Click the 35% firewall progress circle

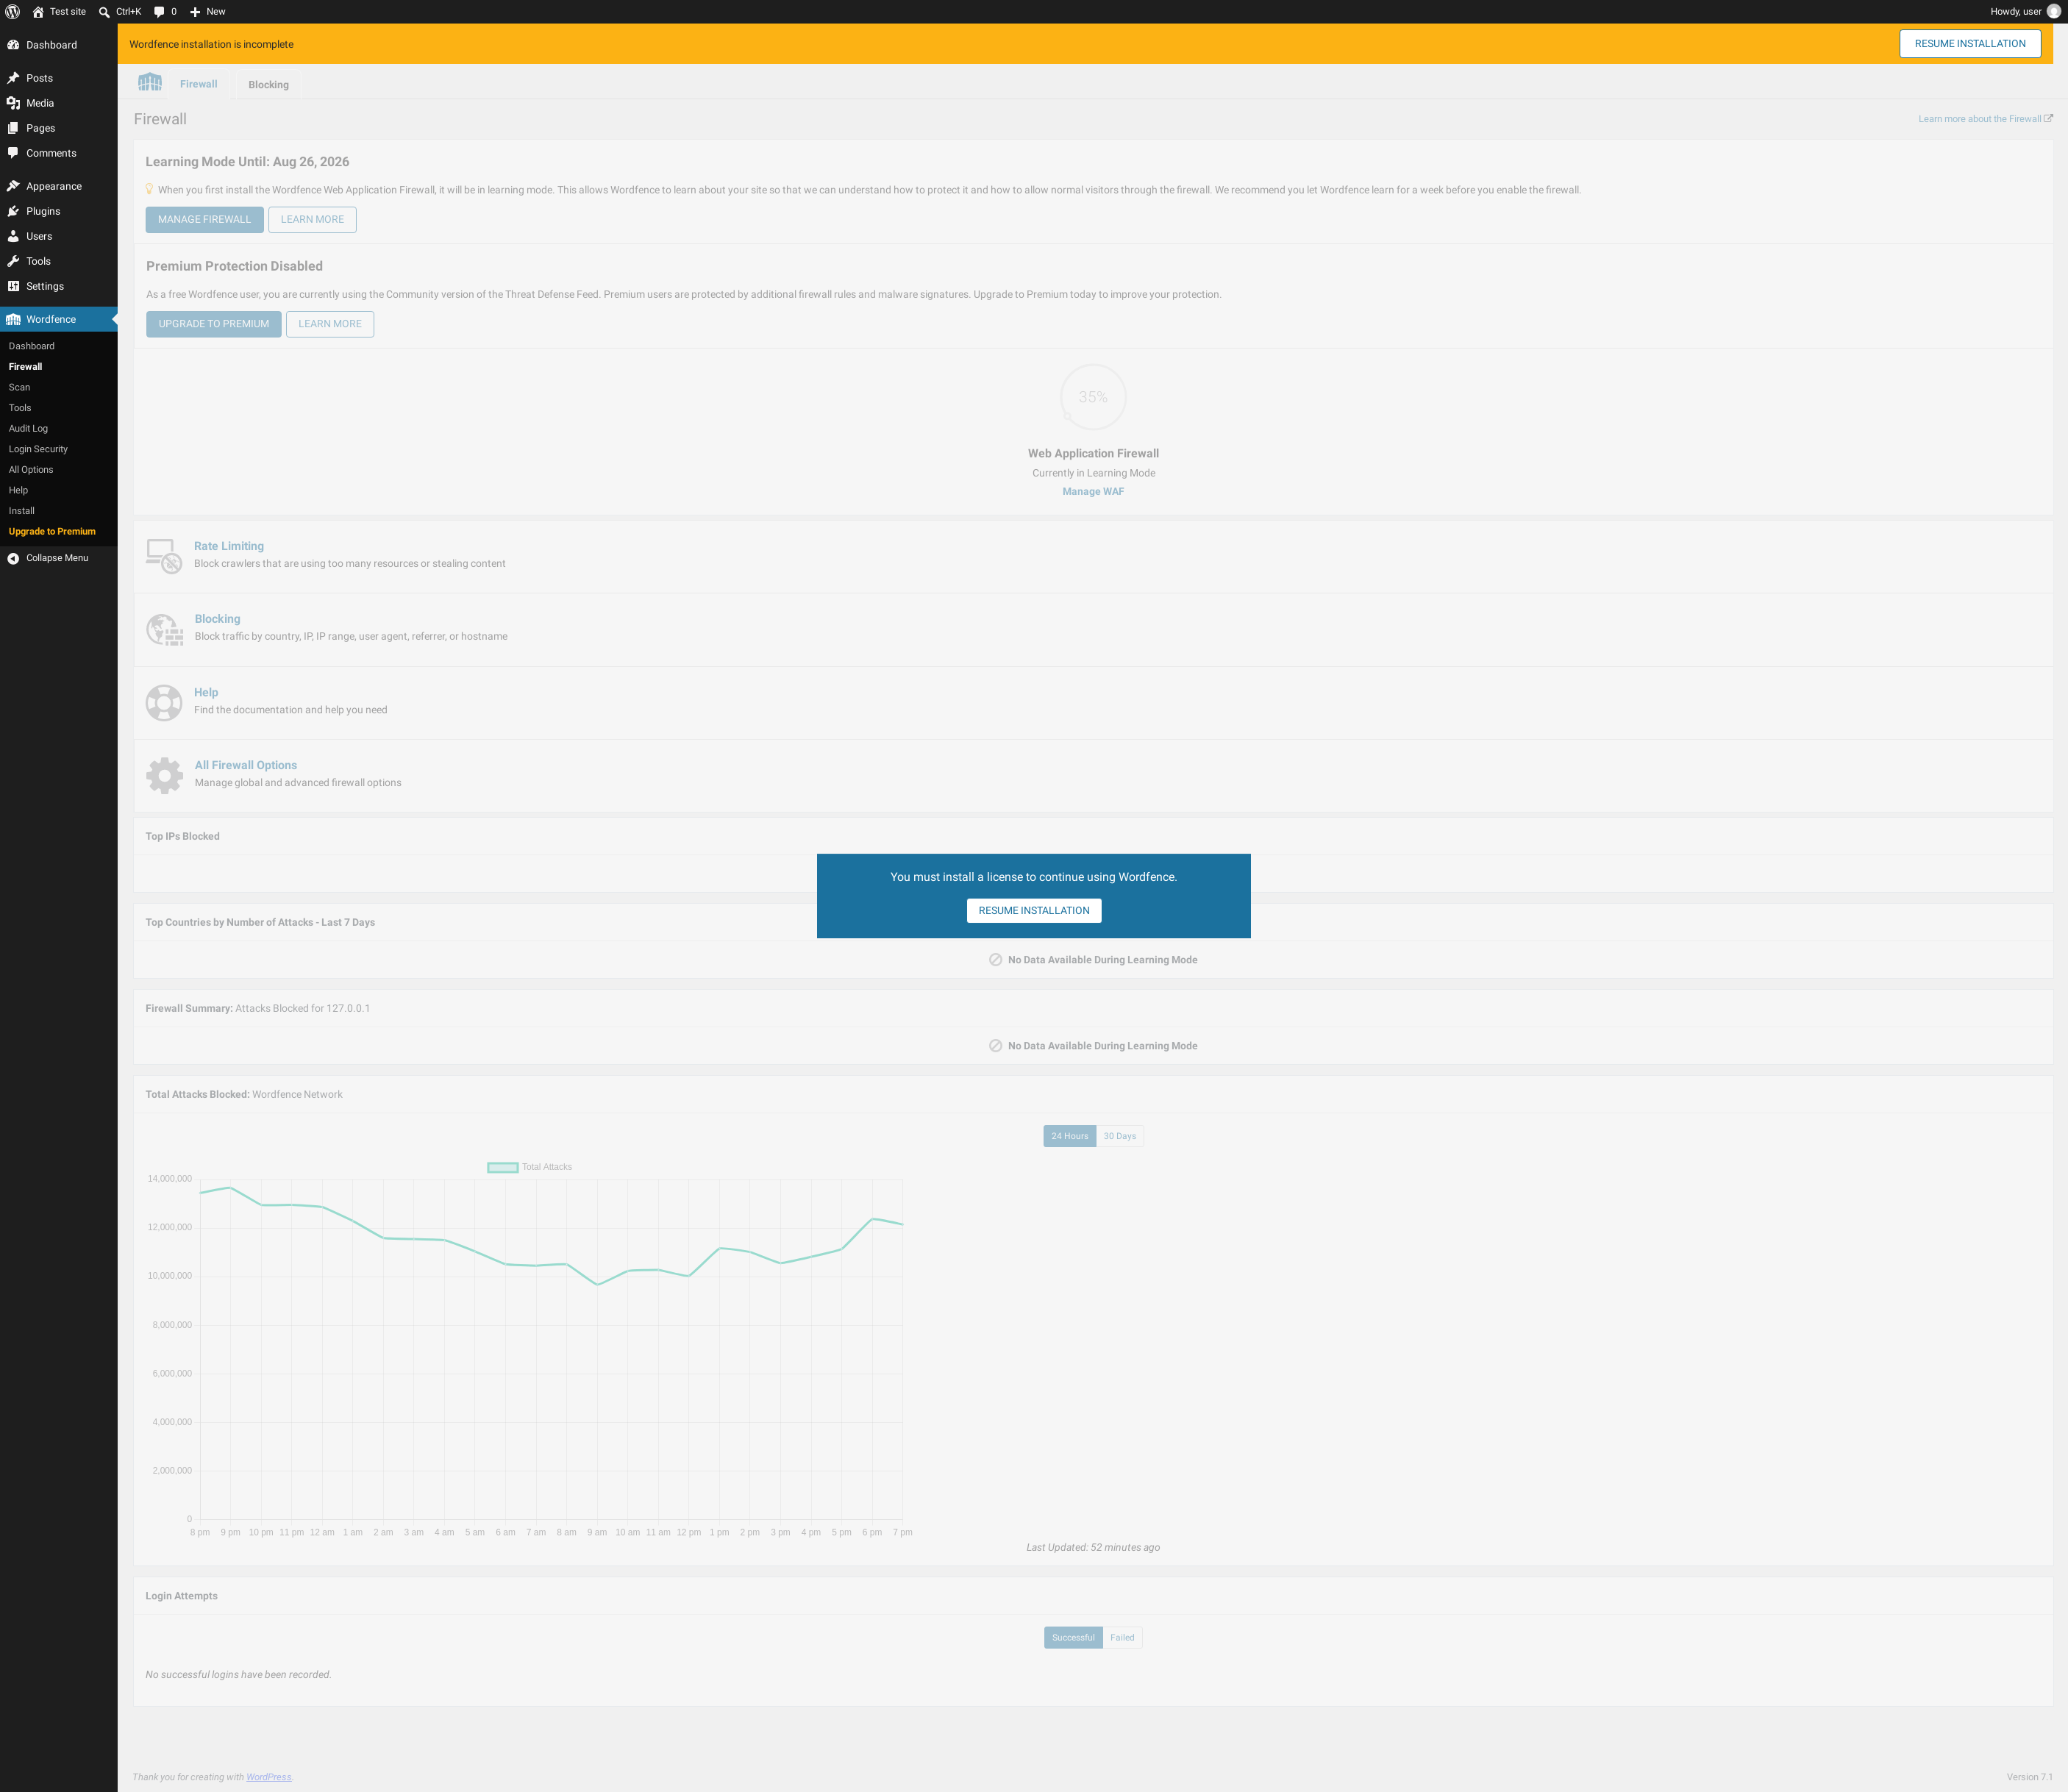(x=1093, y=397)
